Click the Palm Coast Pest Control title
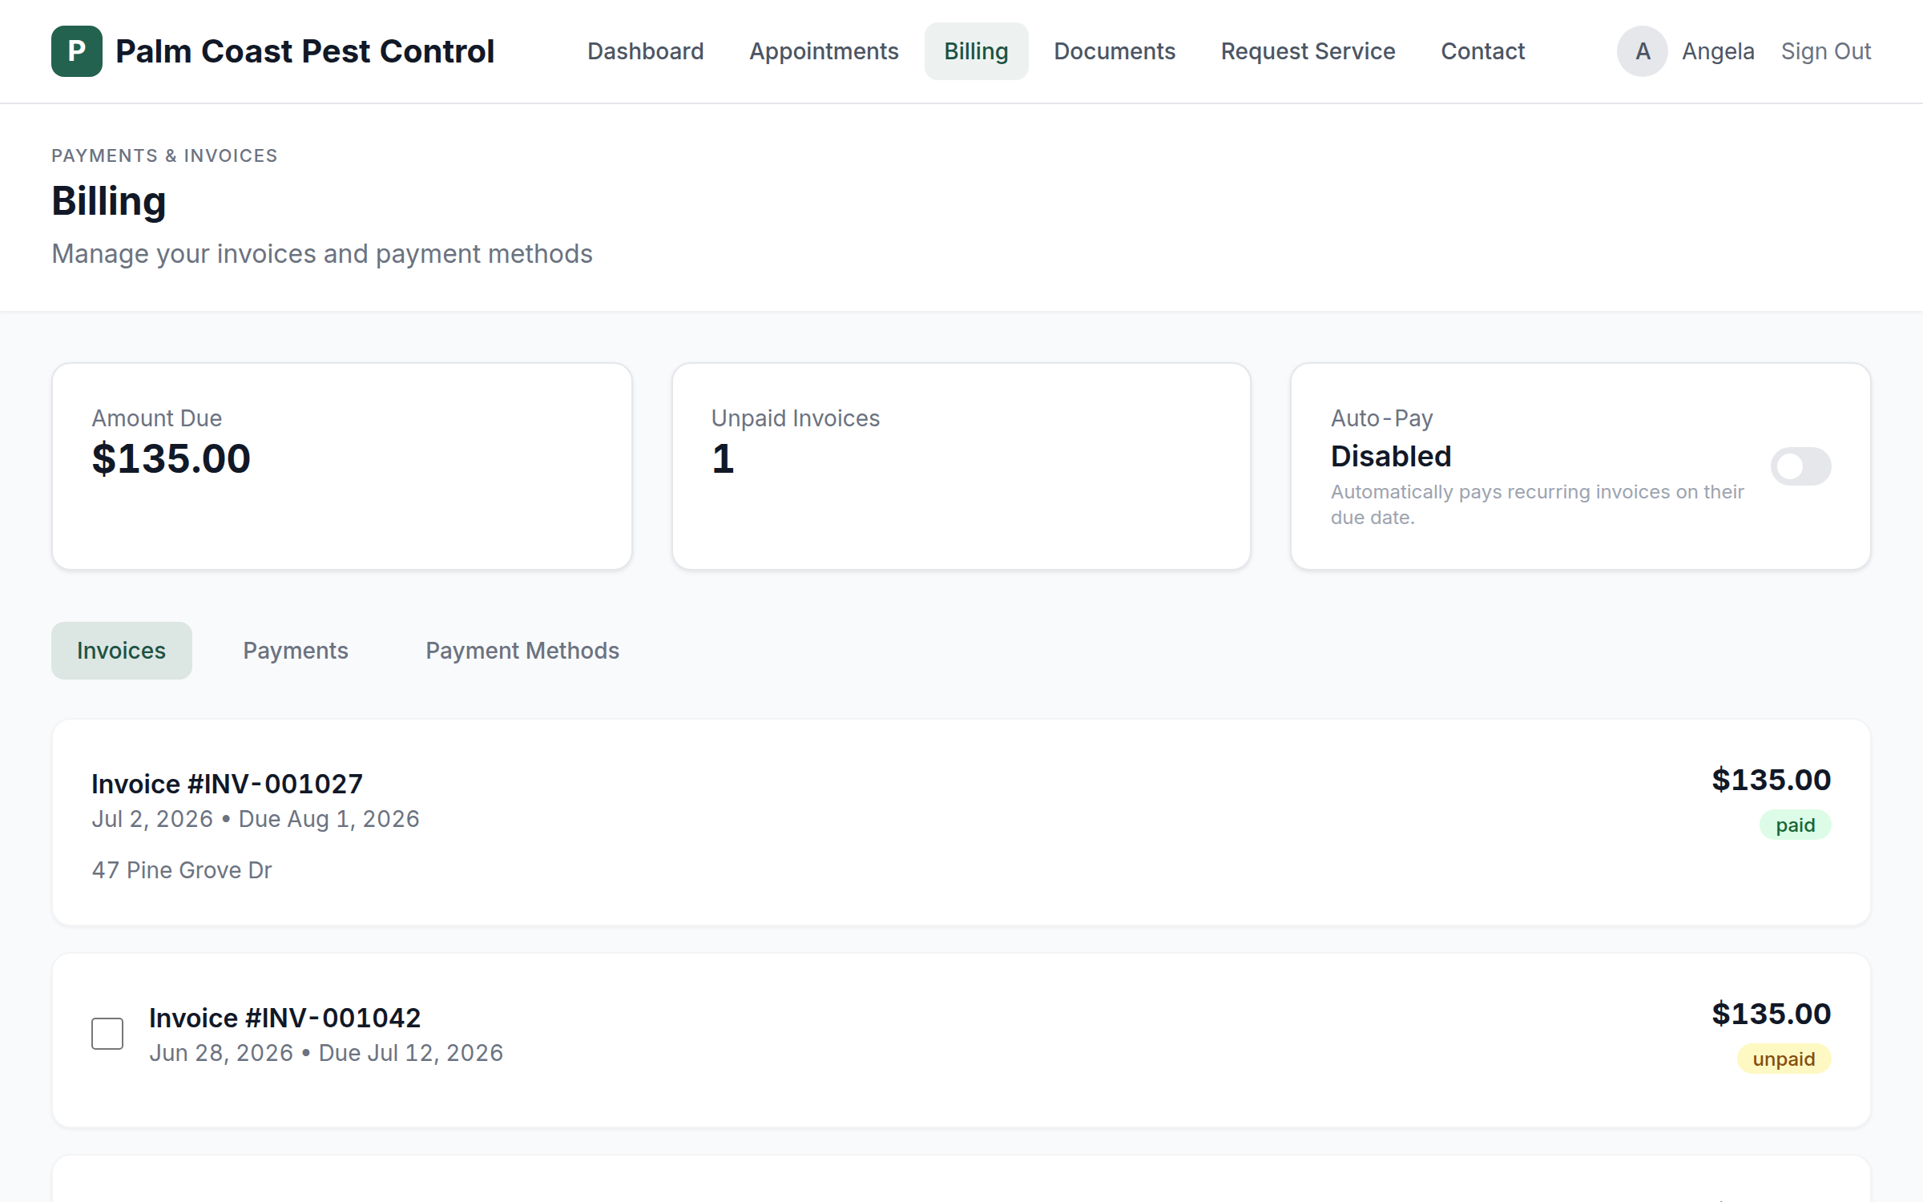Screen dimensions: 1923x1202 point(304,51)
